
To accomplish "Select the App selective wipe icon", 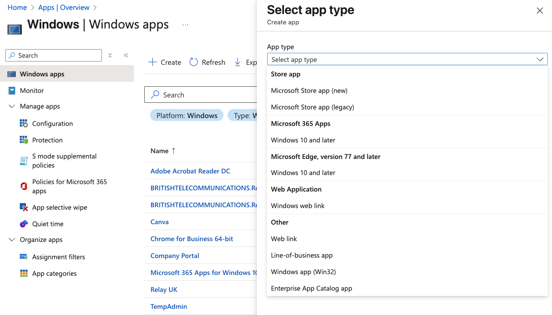I will coord(23,207).
